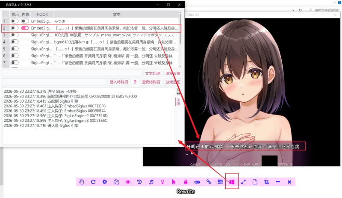Click LOAD in the game menu
Screen dimensions: 342x198
pyautogui.click(x=228, y=164)
